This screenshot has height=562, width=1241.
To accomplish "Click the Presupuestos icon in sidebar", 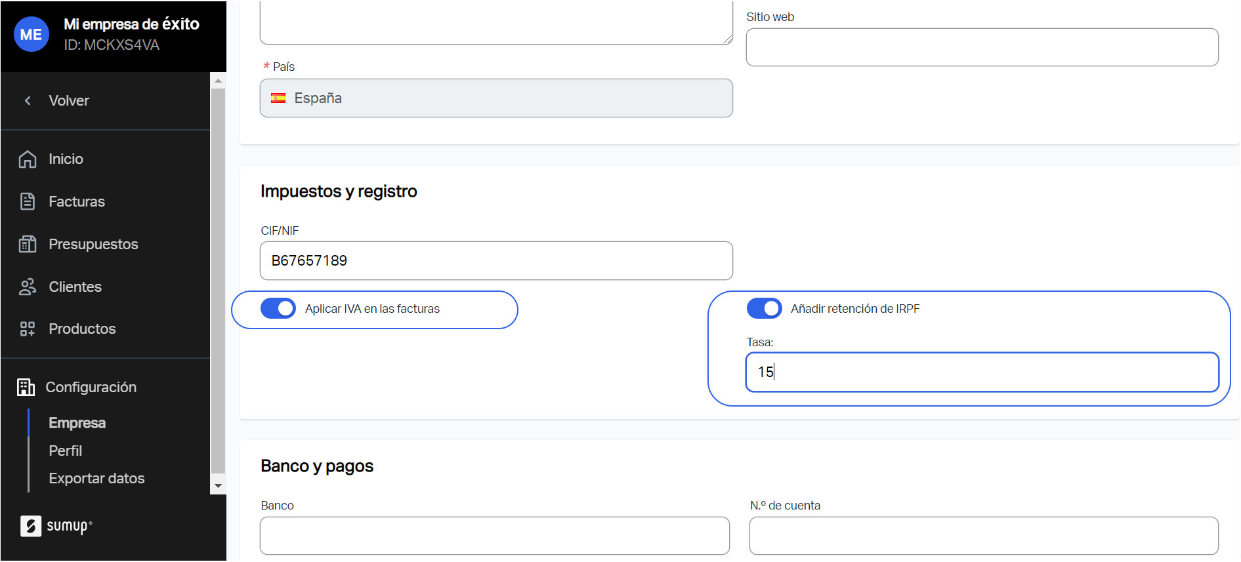I will click(x=28, y=244).
